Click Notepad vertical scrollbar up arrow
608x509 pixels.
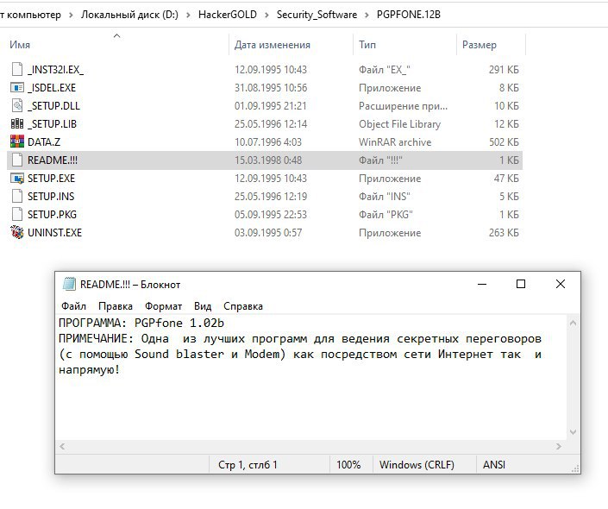tap(574, 323)
